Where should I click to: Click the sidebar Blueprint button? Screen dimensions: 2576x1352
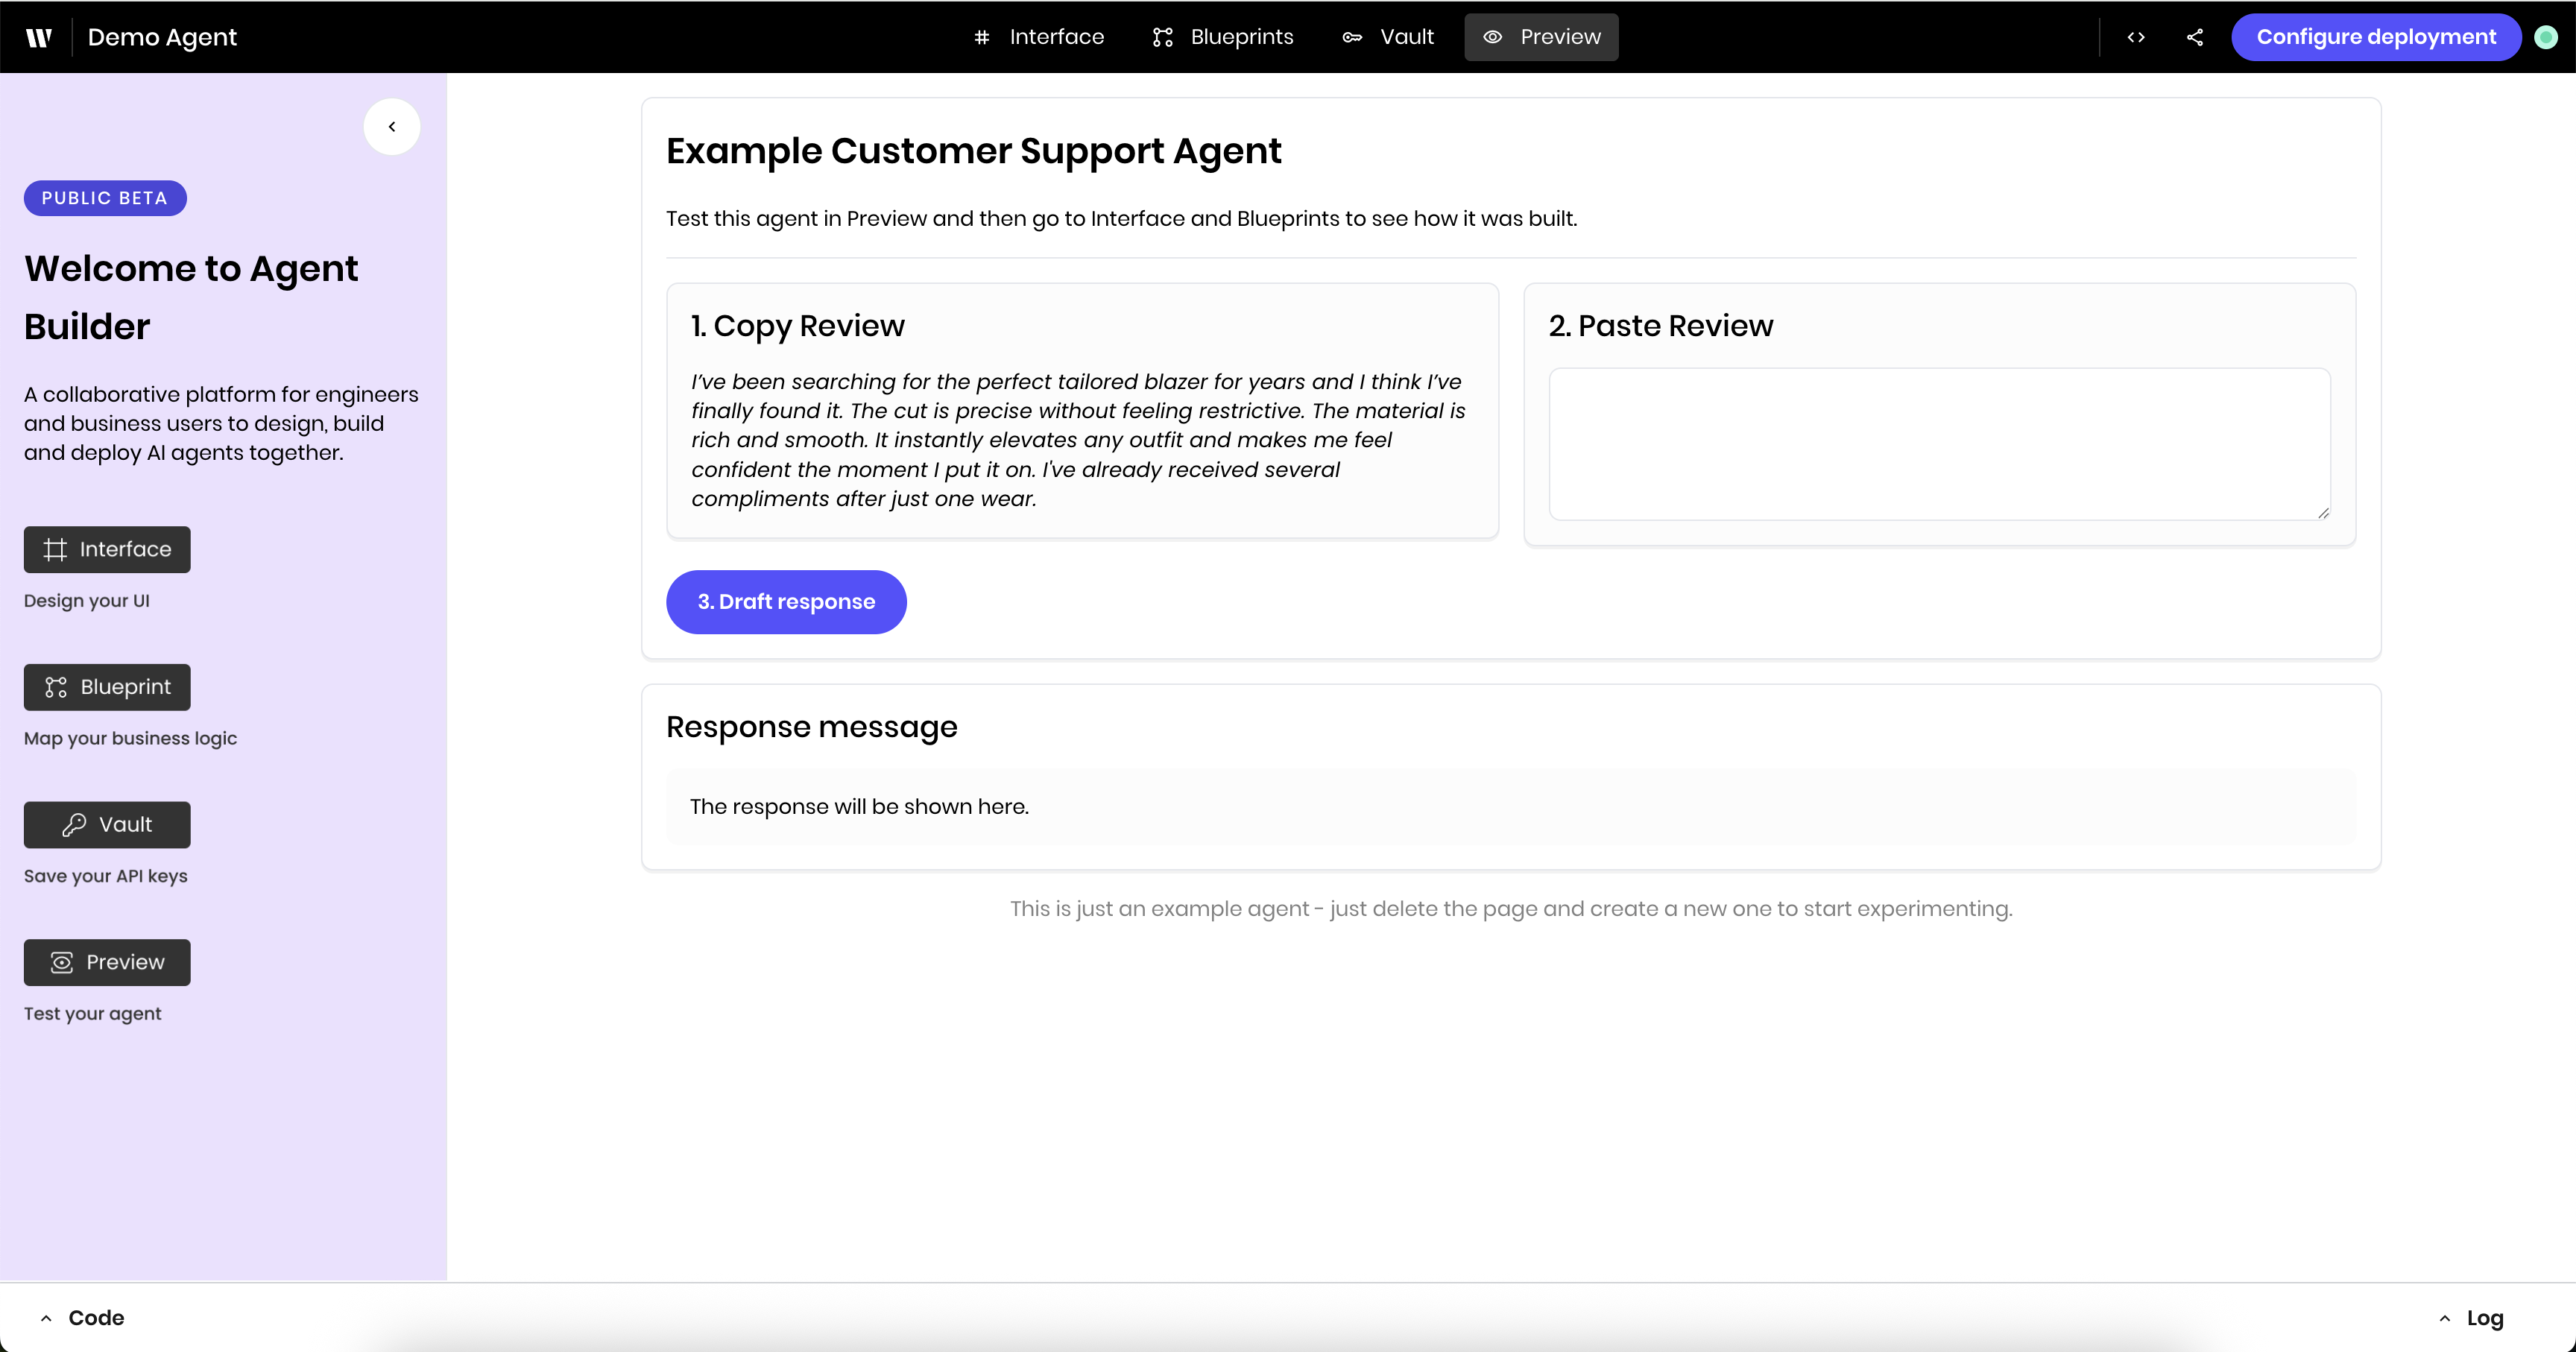point(107,687)
